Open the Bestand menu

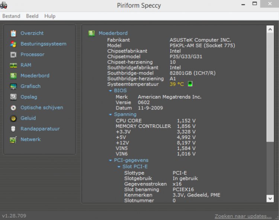pos(11,16)
